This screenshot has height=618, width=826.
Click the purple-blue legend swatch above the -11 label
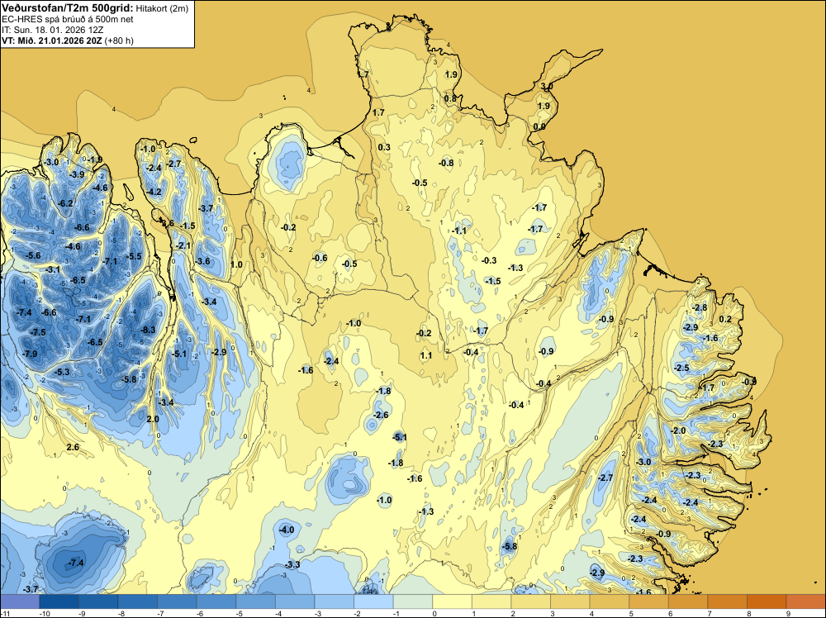pyautogui.click(x=20, y=601)
